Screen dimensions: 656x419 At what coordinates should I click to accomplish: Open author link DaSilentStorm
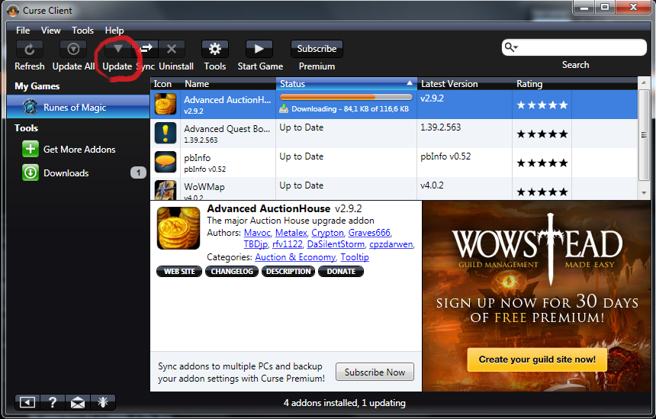click(336, 244)
